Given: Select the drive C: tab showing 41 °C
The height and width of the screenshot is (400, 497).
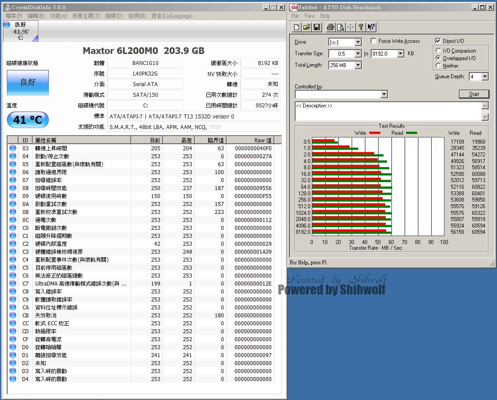Looking at the screenshot, I should pyautogui.click(x=21, y=31).
